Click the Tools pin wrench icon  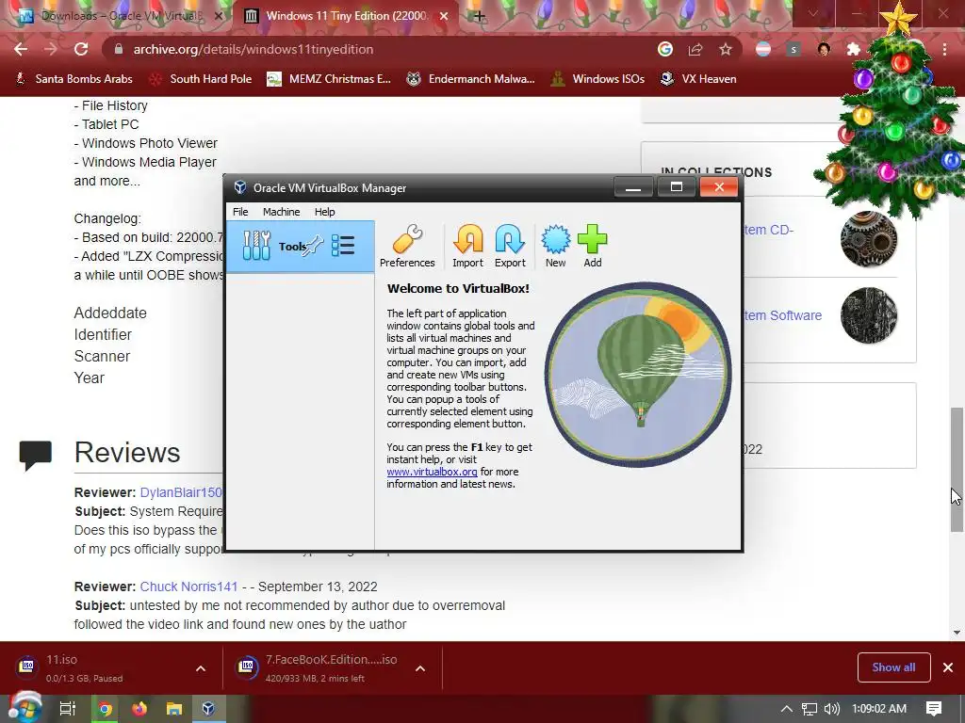click(313, 246)
